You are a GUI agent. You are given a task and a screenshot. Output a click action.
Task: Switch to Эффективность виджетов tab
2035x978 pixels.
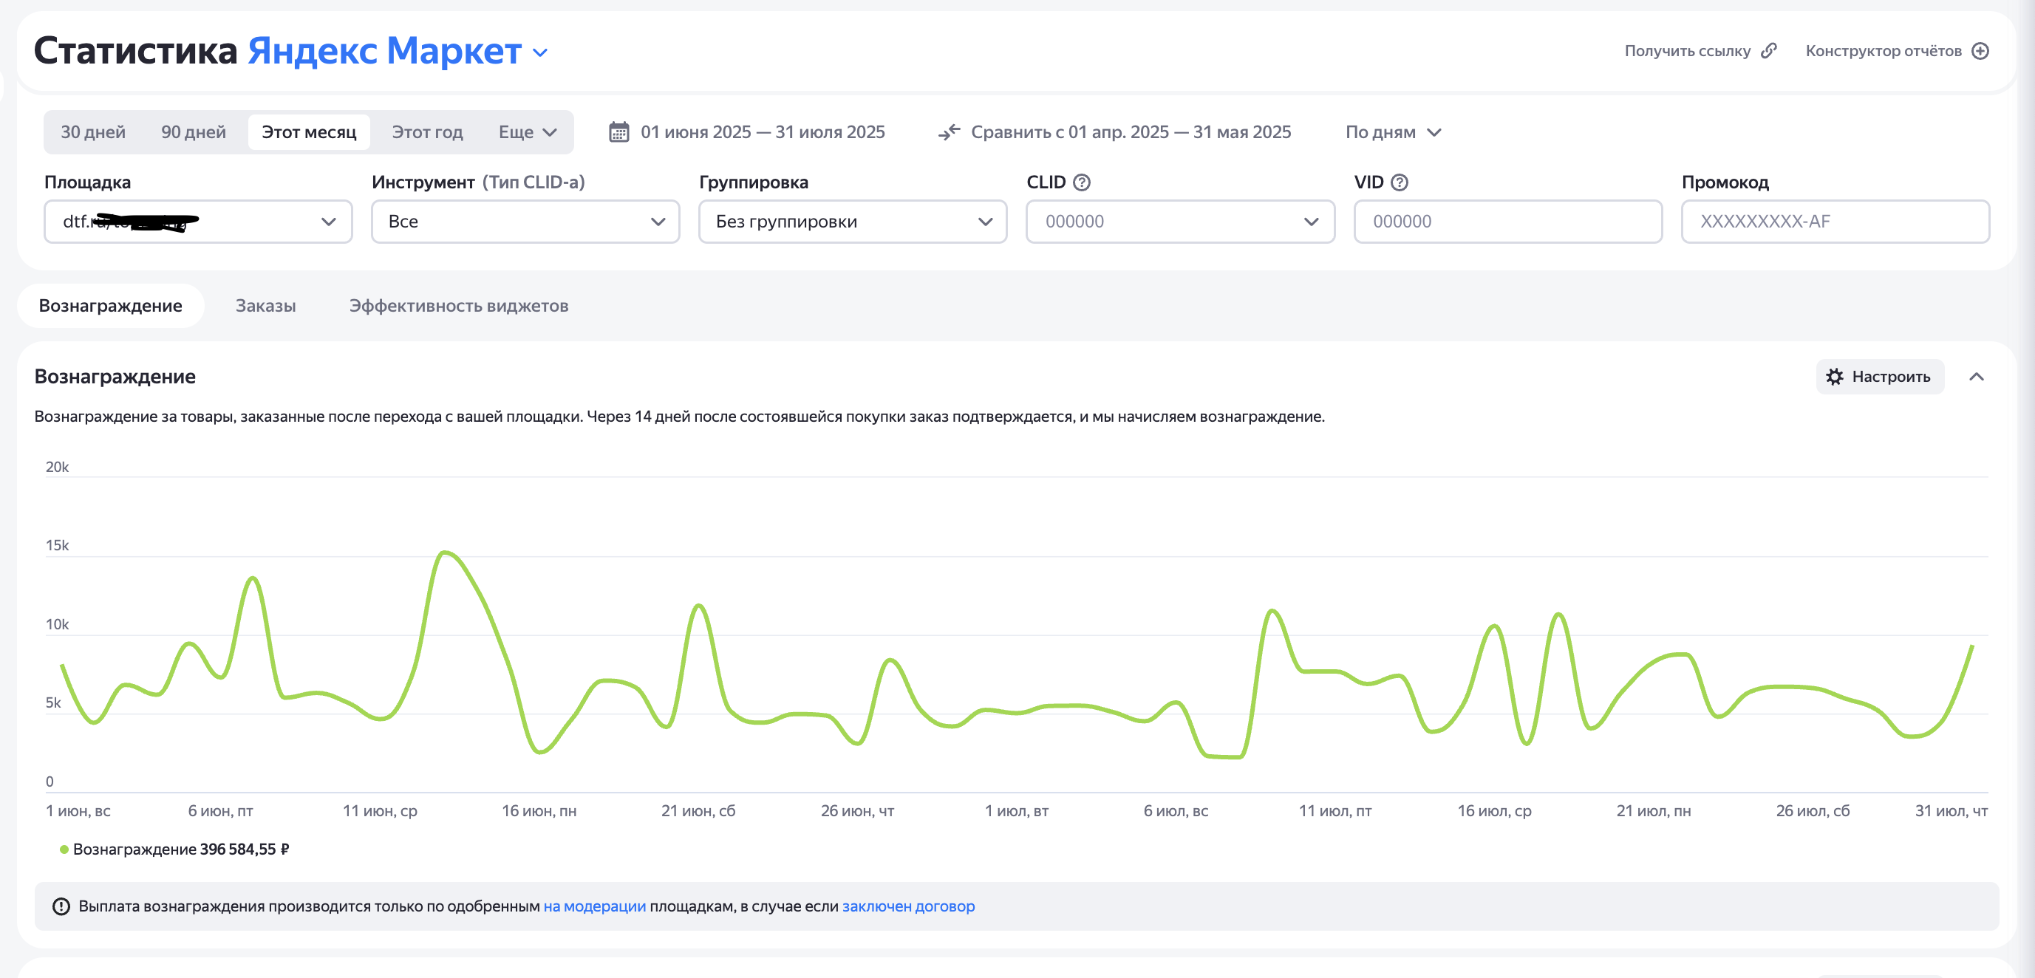pyautogui.click(x=459, y=306)
